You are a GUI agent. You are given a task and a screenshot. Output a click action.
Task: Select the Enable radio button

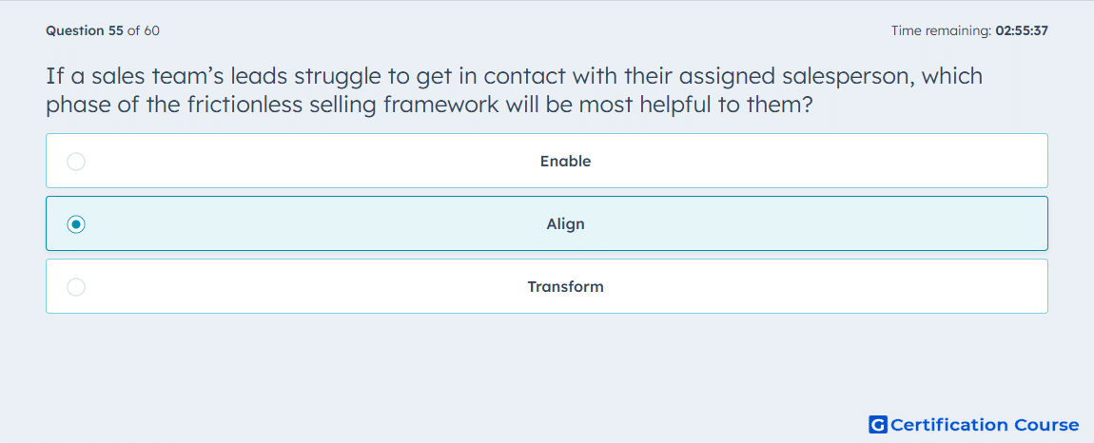(x=76, y=162)
